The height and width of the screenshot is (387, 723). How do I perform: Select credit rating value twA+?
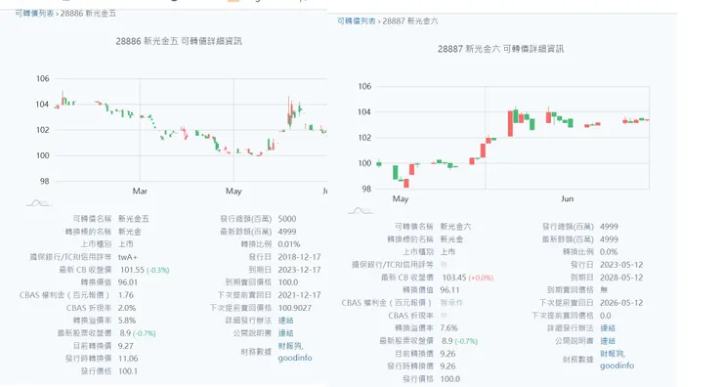tap(128, 257)
